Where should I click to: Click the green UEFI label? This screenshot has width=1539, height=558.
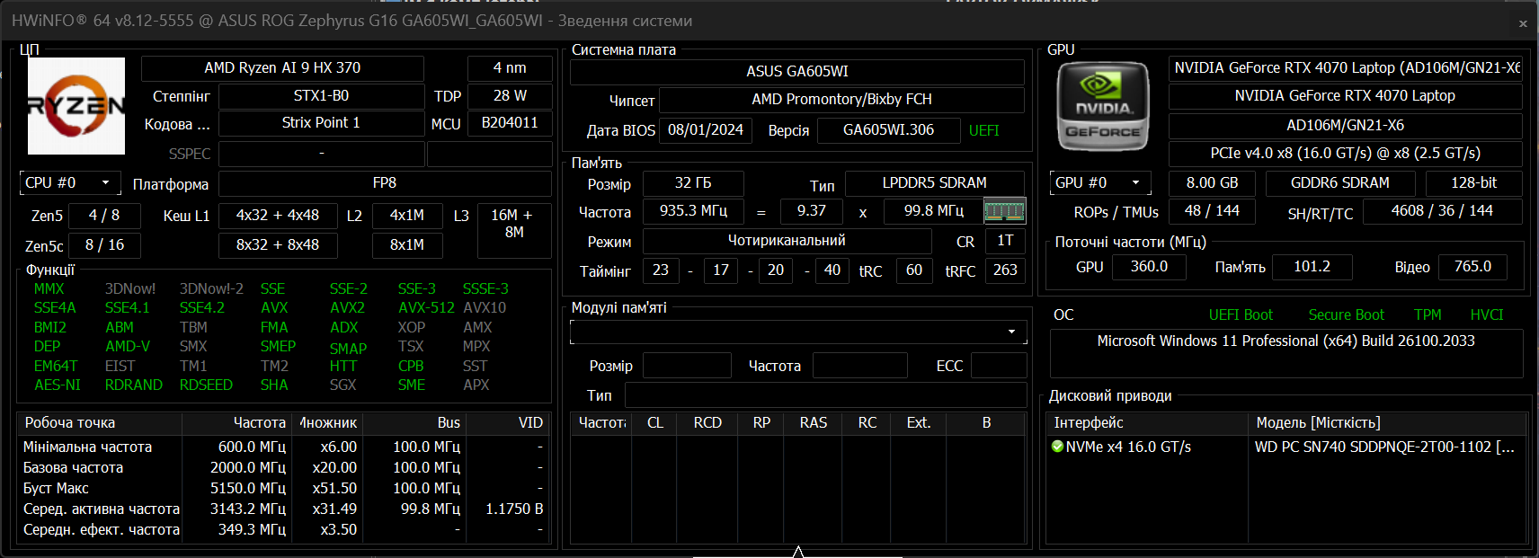tap(984, 131)
